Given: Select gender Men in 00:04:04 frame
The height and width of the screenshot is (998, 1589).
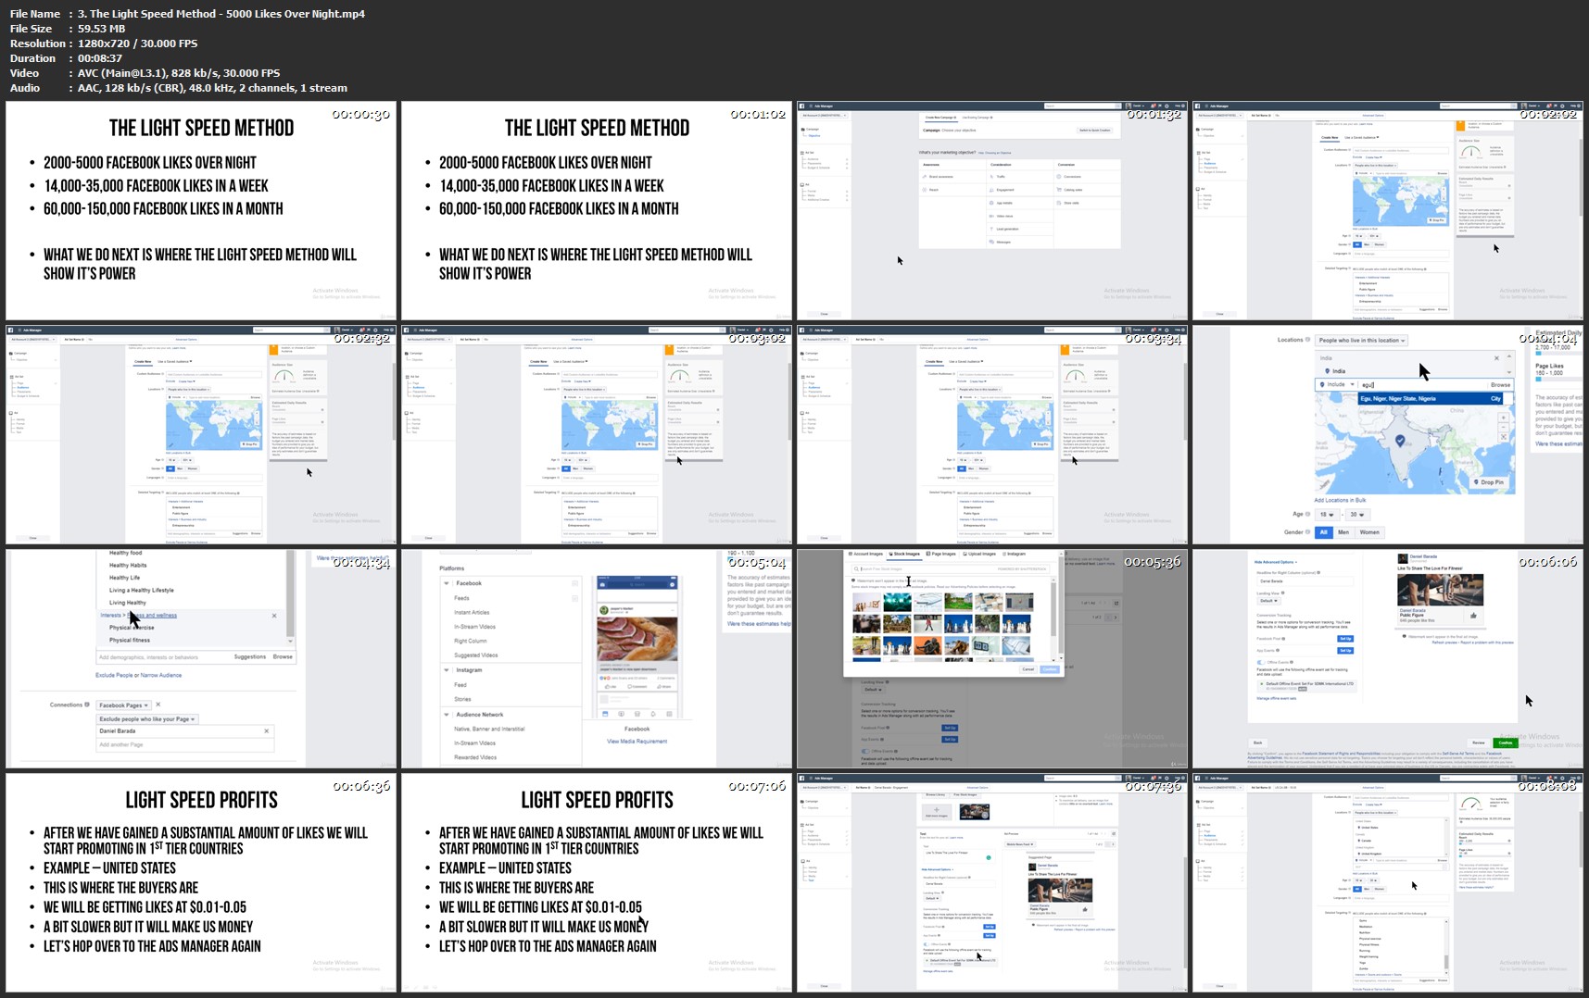Looking at the screenshot, I should click(1343, 532).
